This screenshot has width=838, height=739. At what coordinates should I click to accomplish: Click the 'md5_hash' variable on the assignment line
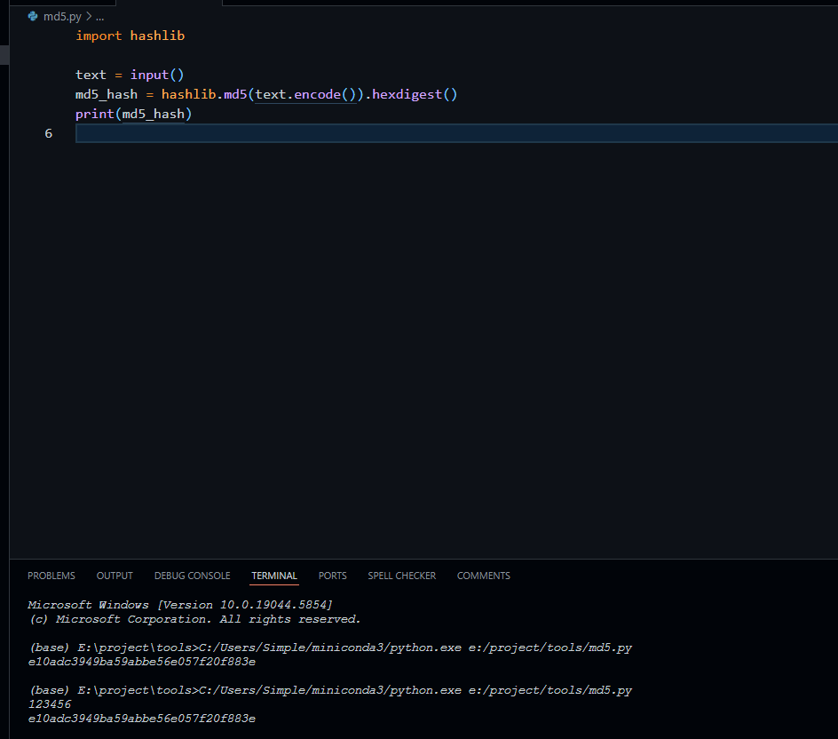pos(107,95)
